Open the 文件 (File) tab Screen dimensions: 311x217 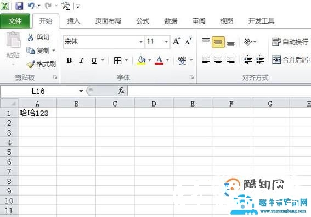coord(15,21)
